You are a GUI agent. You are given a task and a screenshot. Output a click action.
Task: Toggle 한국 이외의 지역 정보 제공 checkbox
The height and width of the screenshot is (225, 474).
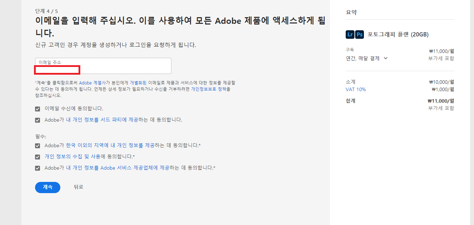coord(38,145)
